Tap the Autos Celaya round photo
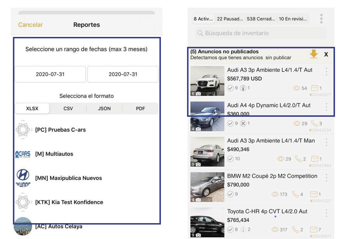 (x=23, y=226)
